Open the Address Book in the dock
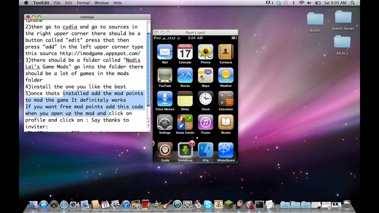Image resolution: width=379 pixels, height=213 pixels. [x=95, y=205]
